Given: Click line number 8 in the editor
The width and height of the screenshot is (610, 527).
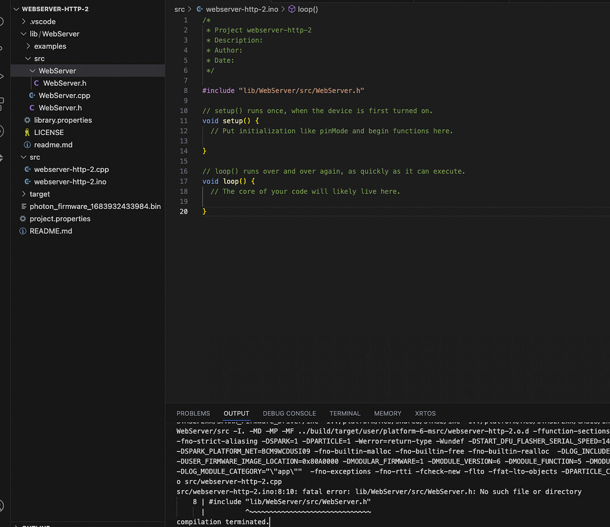Looking at the screenshot, I should pyautogui.click(x=185, y=90).
